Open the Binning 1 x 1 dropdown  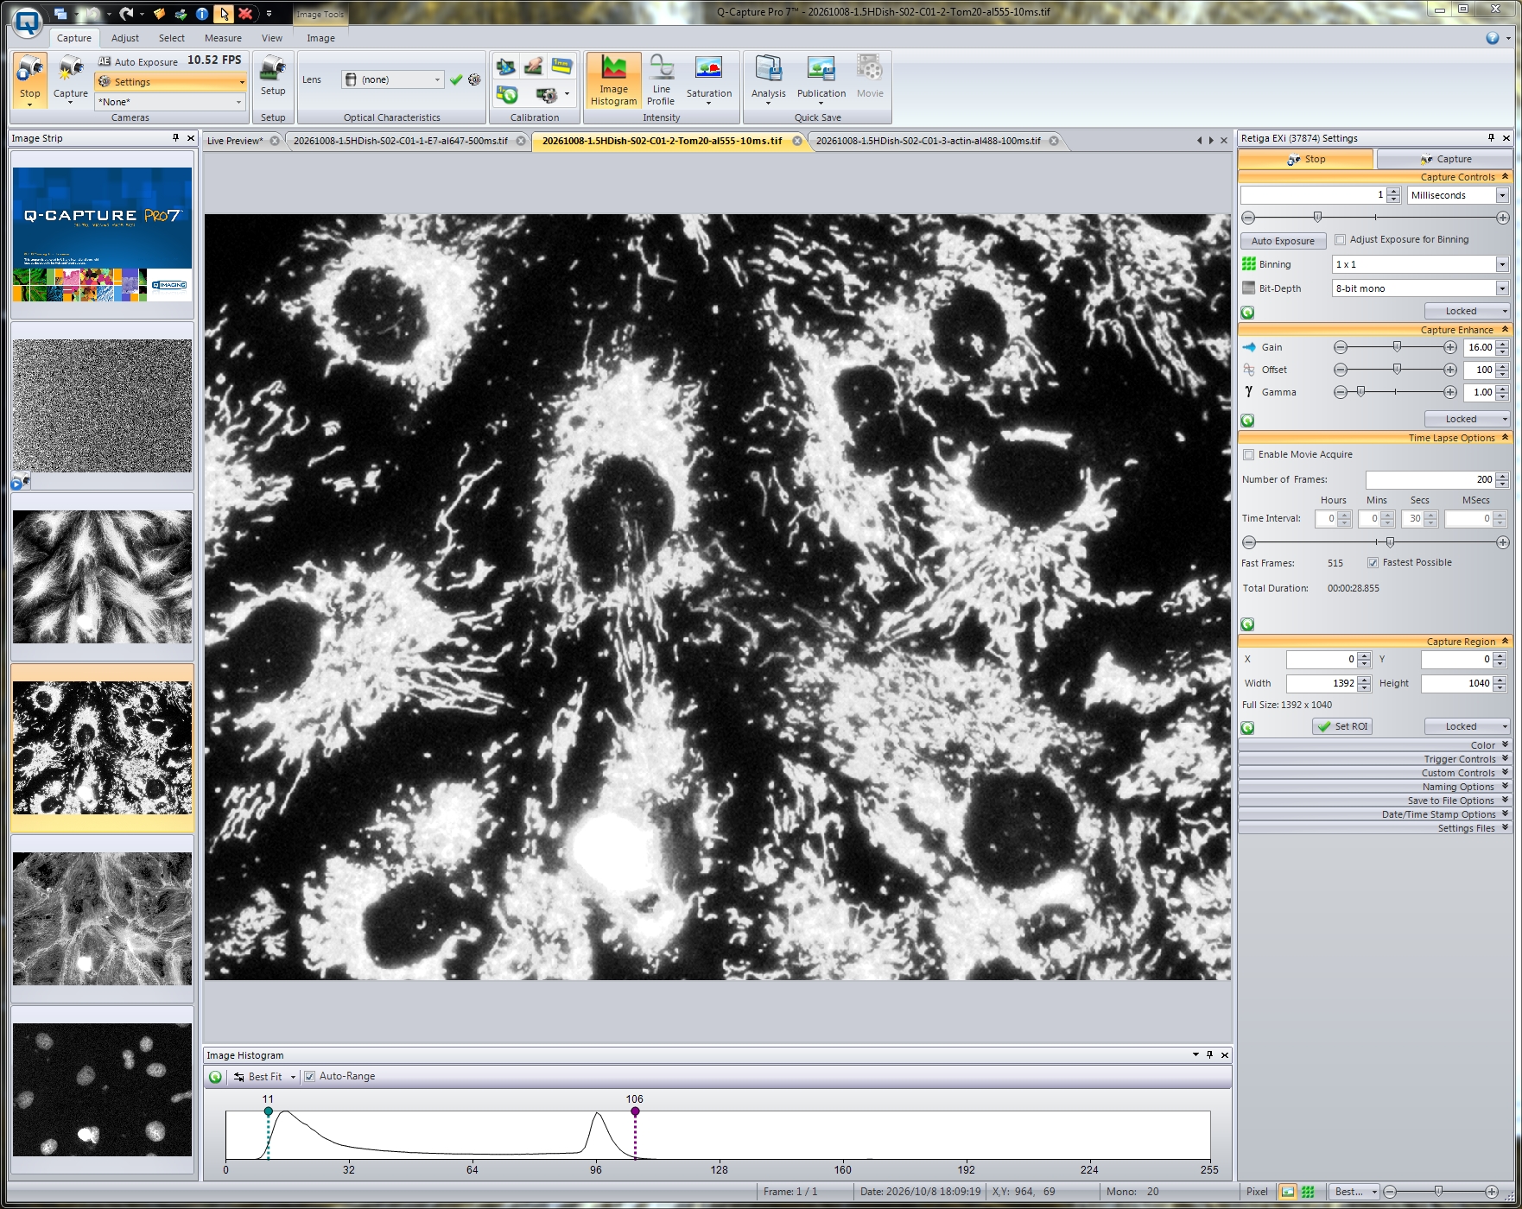pos(1420,264)
